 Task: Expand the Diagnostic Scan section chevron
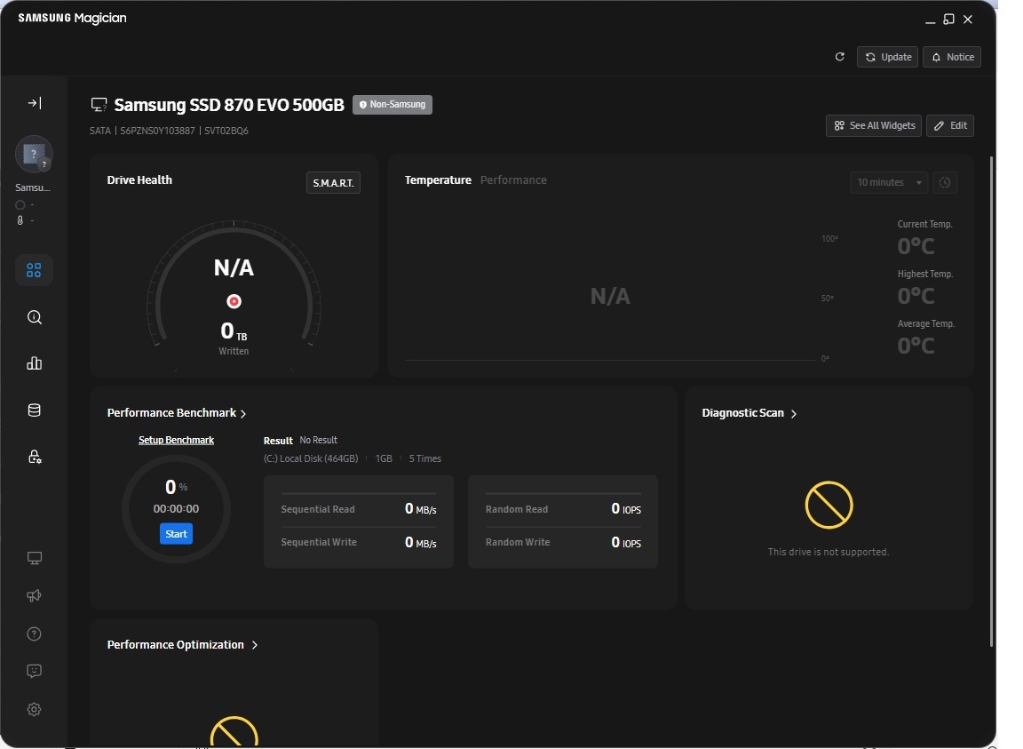(x=794, y=413)
